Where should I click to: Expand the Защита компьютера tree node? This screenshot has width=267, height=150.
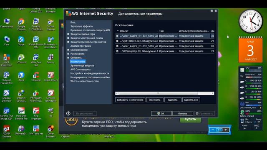tap(68, 34)
